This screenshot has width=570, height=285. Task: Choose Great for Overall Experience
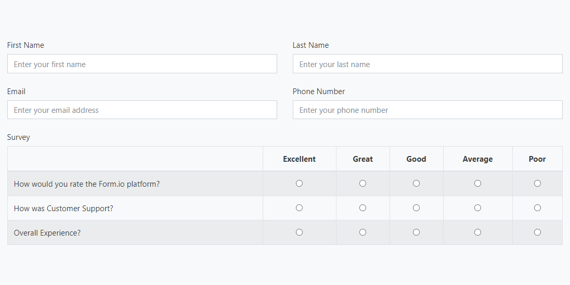362,232
